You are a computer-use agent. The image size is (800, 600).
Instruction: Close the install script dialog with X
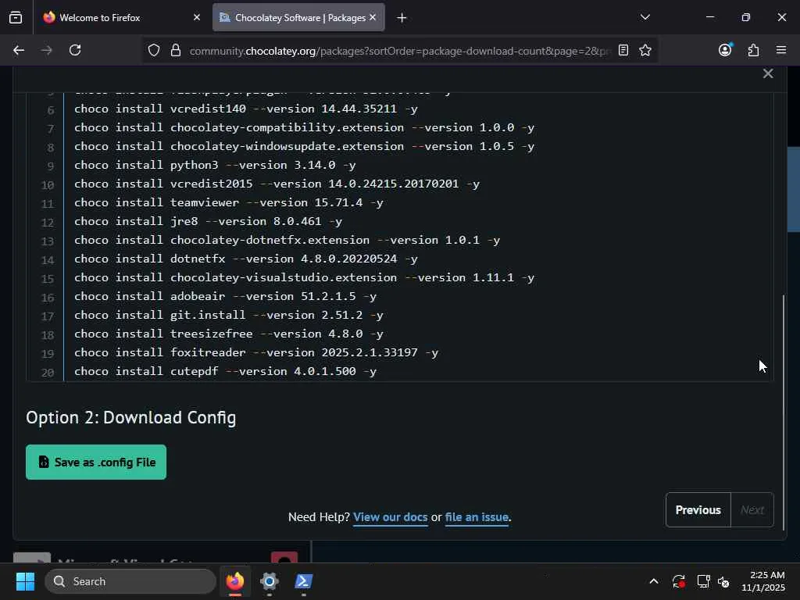[768, 74]
